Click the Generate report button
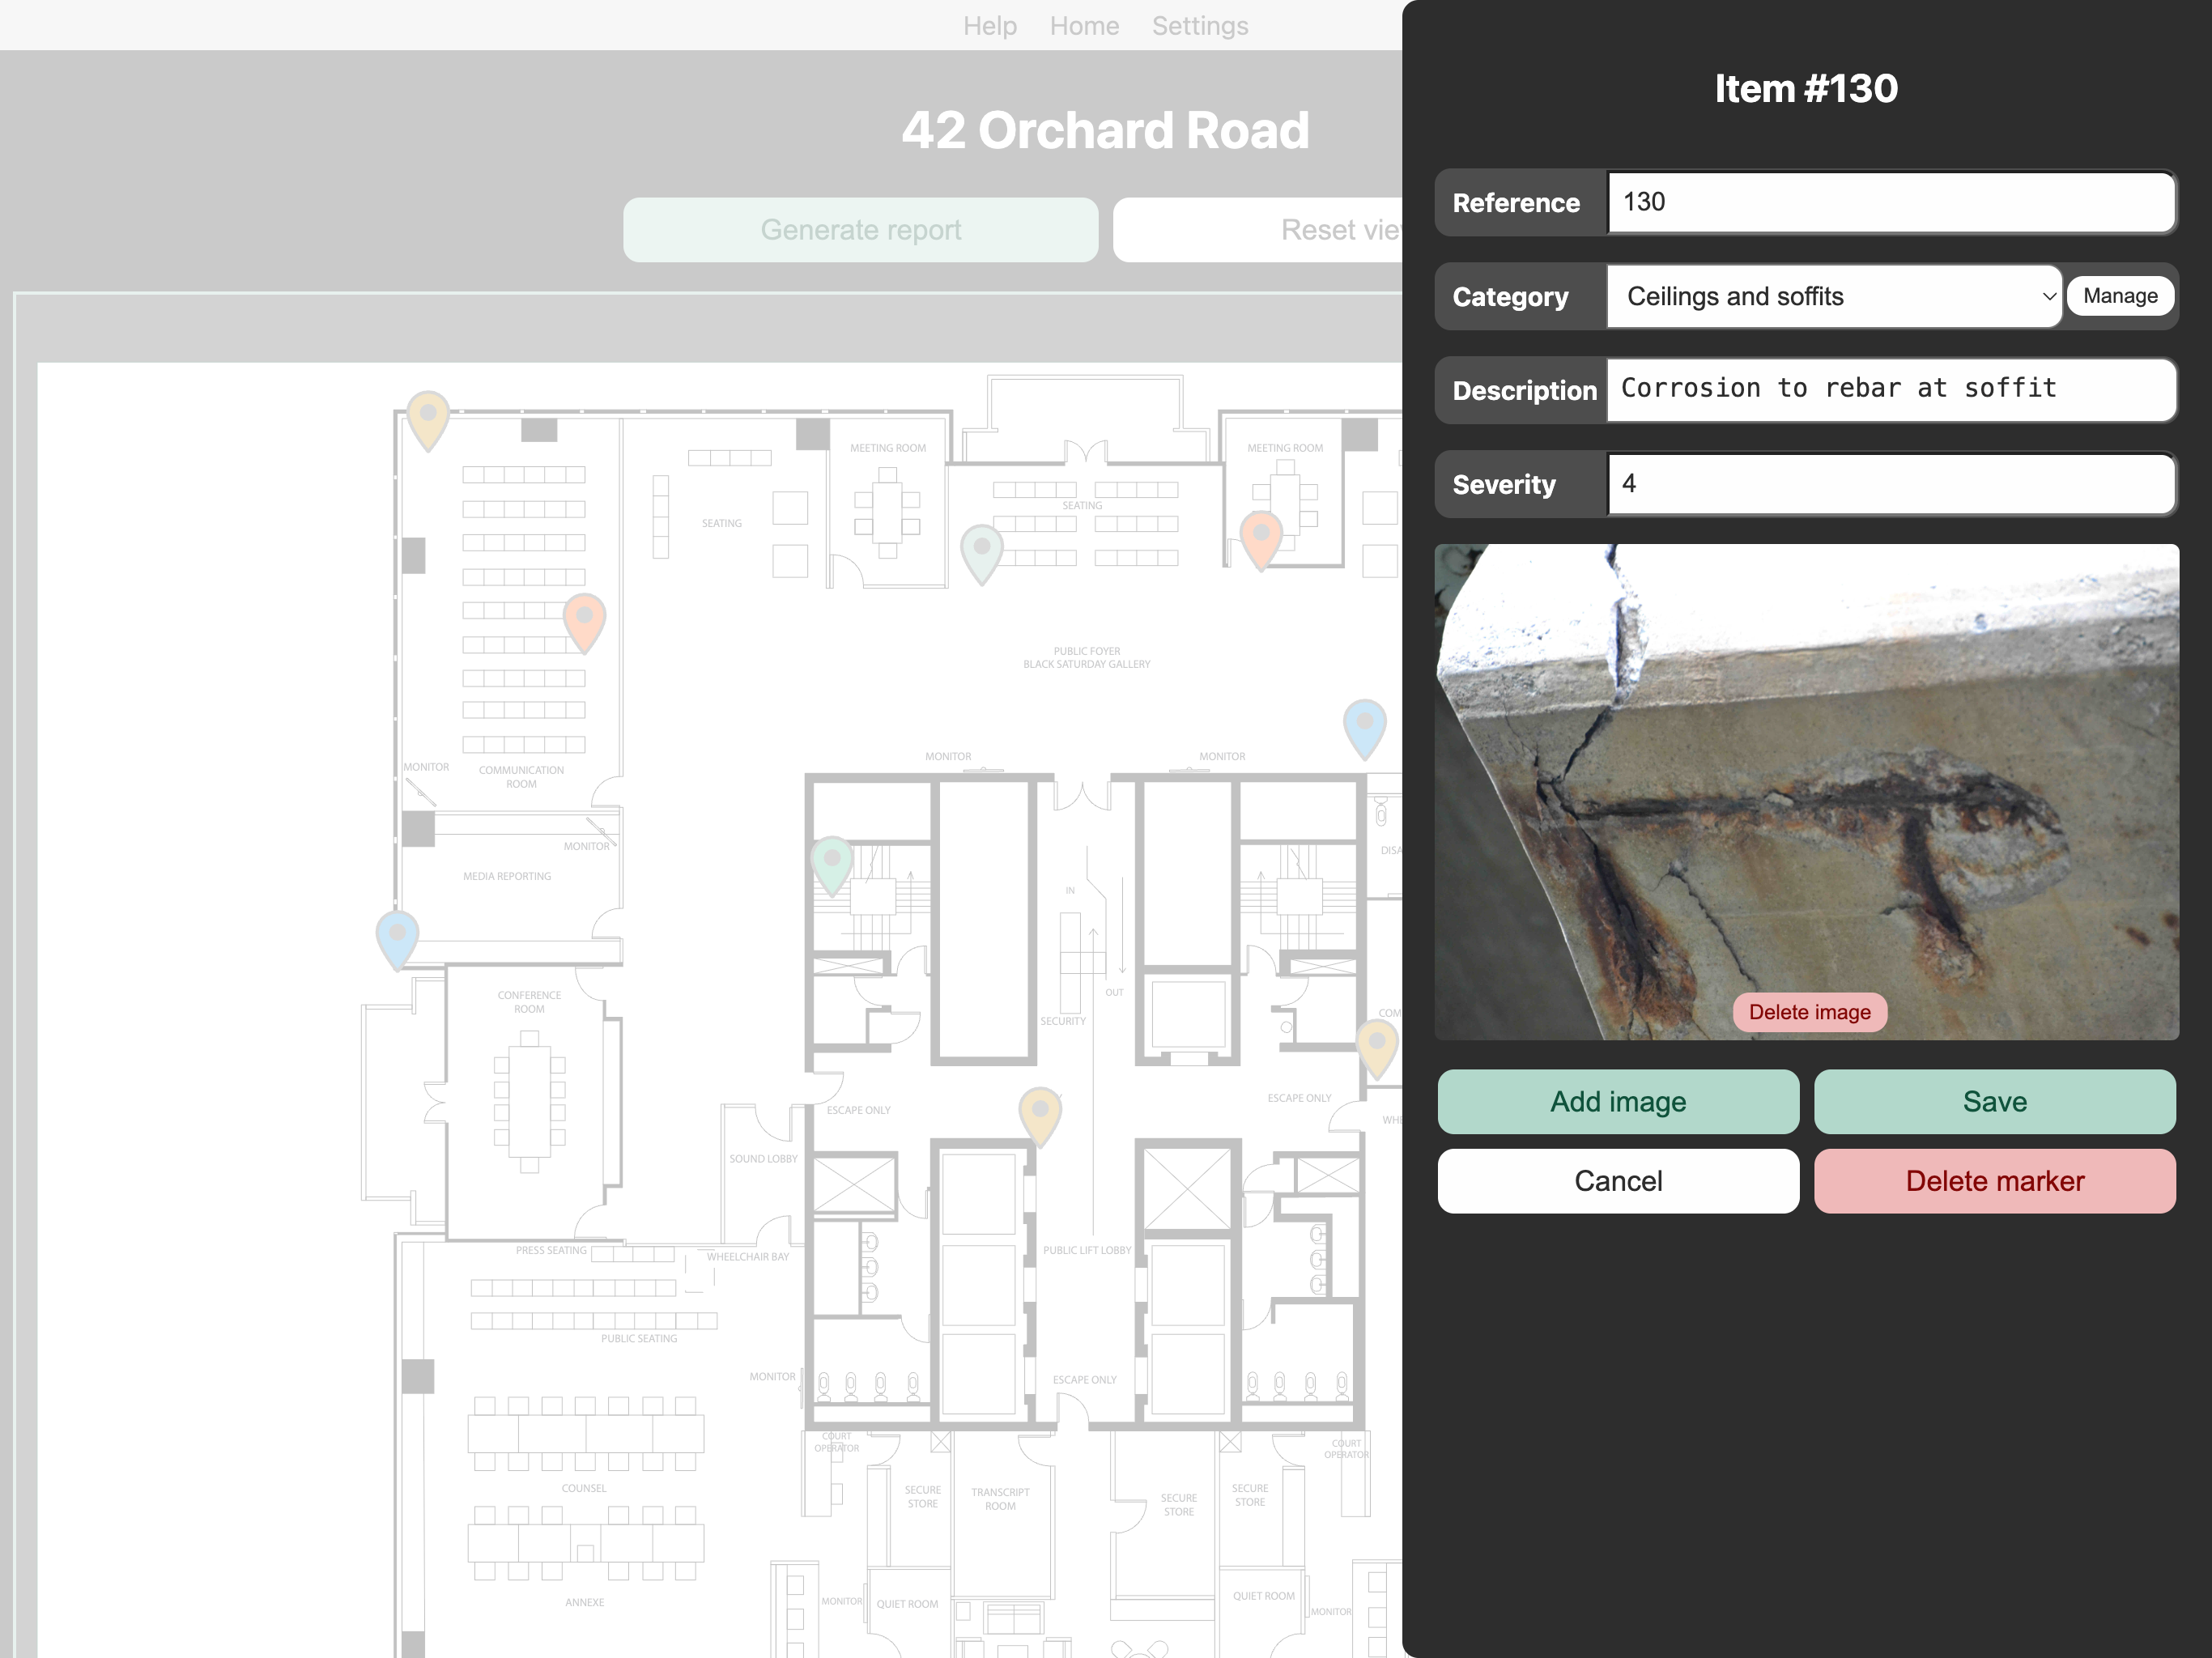2212x1658 pixels. pyautogui.click(x=861, y=230)
